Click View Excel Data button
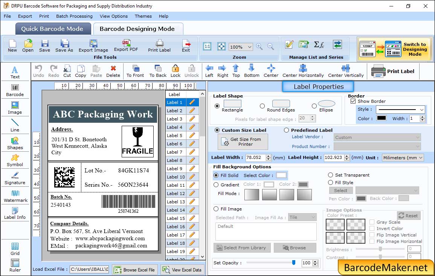Screen dimensions: 435x276 click(182, 270)
